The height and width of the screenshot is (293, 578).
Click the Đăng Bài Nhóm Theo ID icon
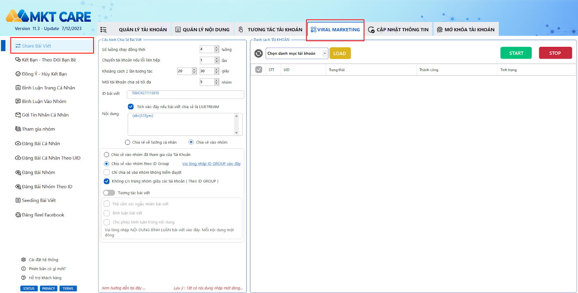tap(18, 186)
